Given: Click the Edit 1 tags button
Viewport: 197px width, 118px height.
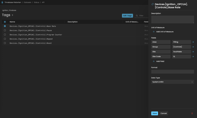Looking at the screenshot, I should coord(127,16).
